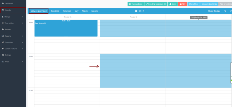Go to next day arrow

[231, 11]
